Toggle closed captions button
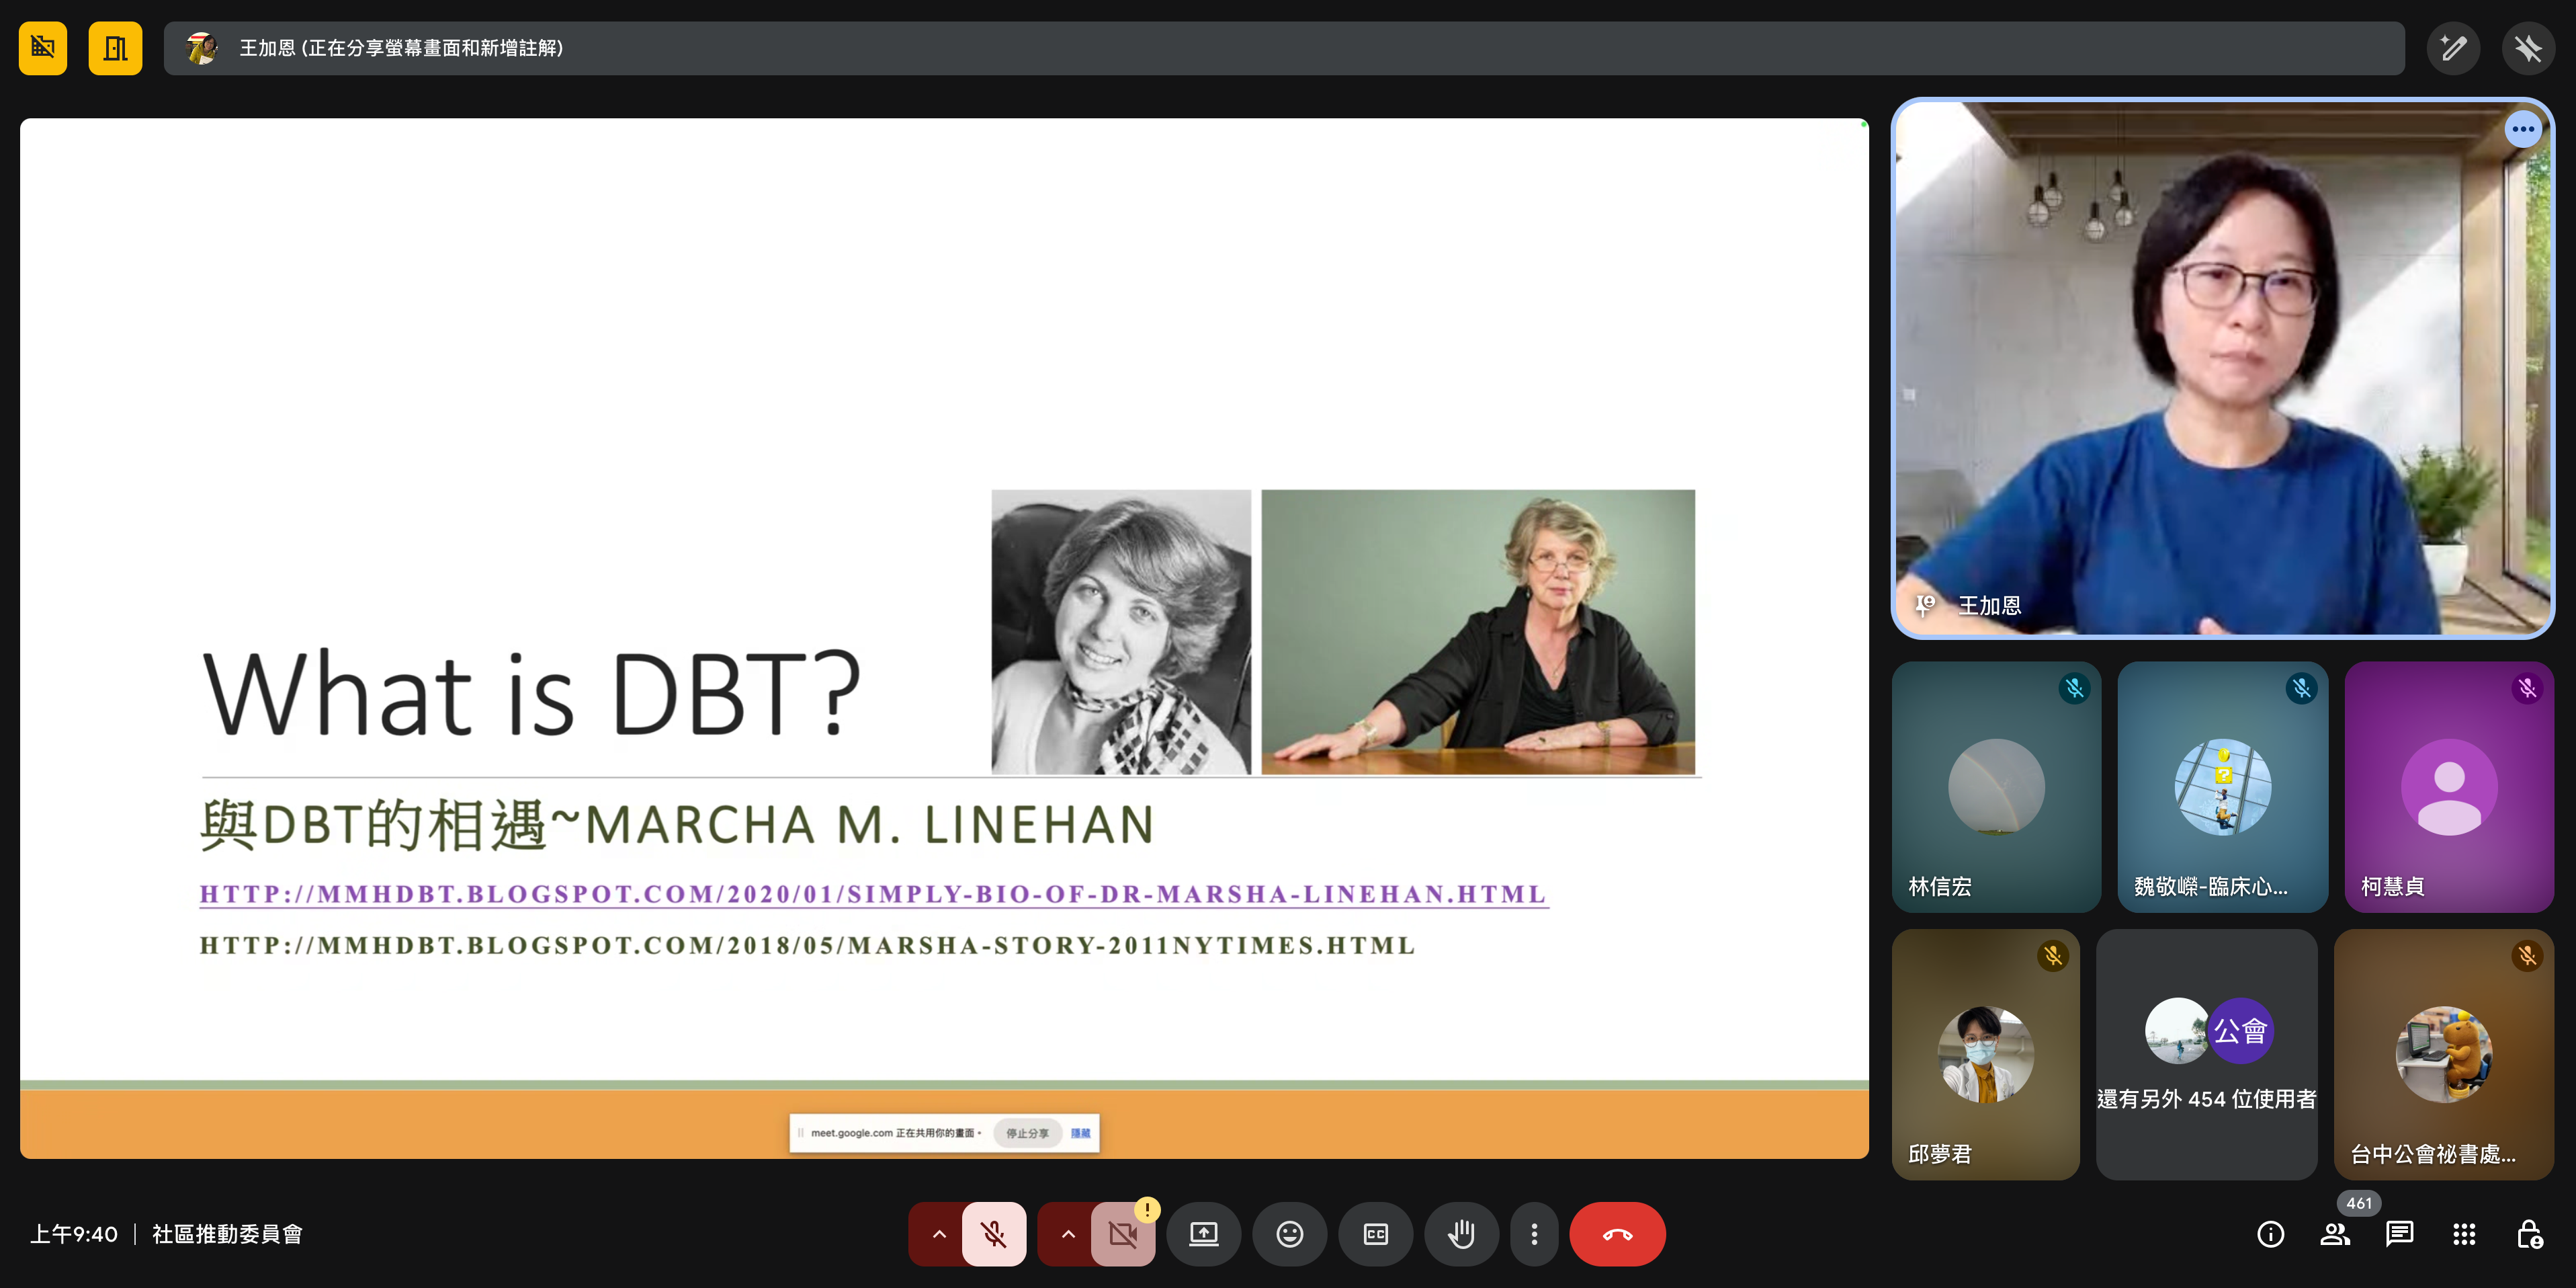2576x1288 pixels. 1376,1234
